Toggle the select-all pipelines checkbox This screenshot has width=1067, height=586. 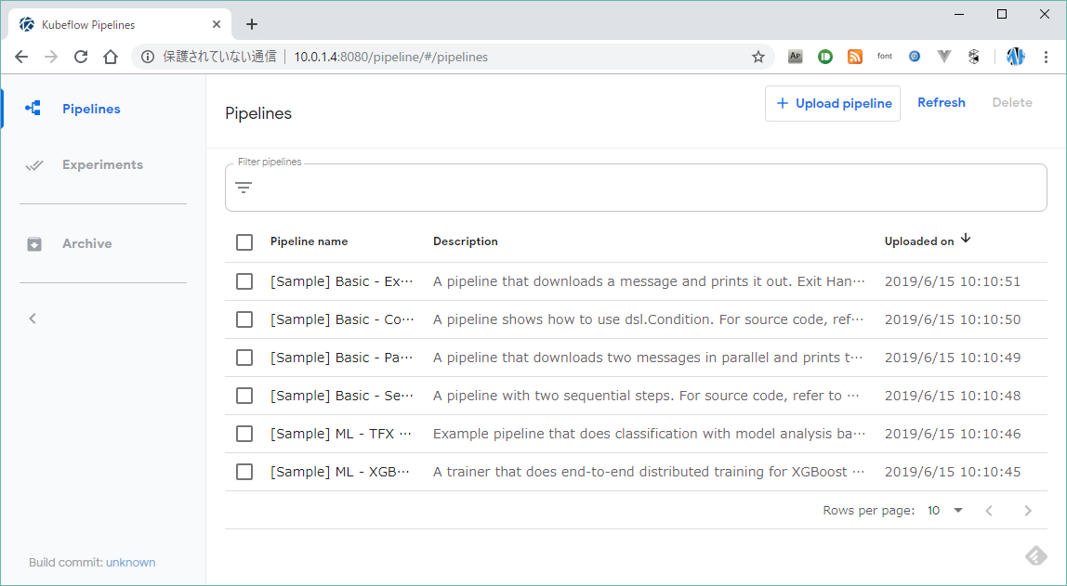click(244, 242)
